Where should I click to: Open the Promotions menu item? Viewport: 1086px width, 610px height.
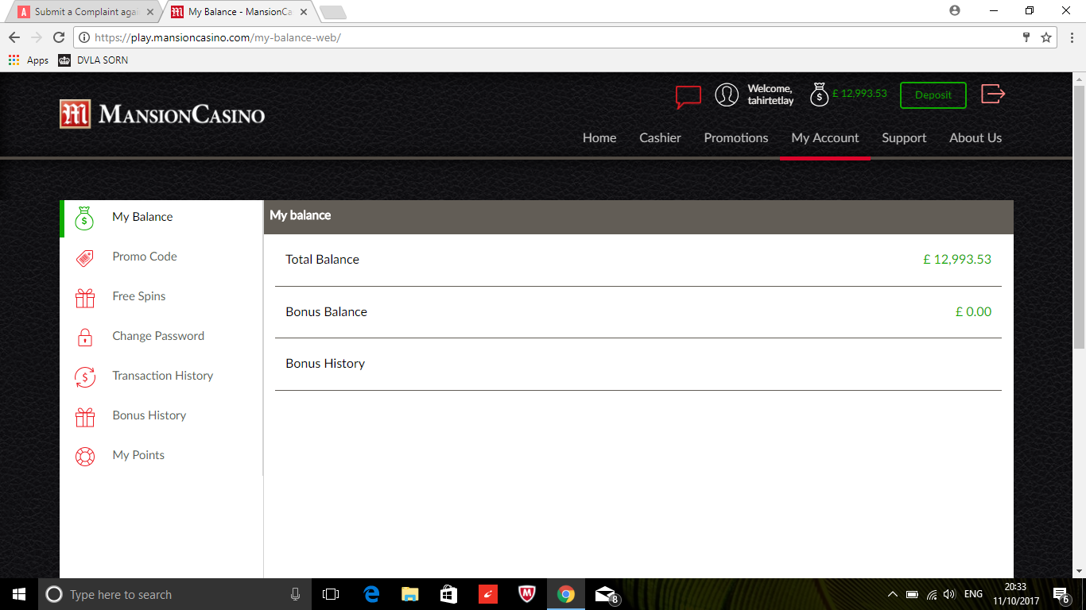click(x=736, y=137)
